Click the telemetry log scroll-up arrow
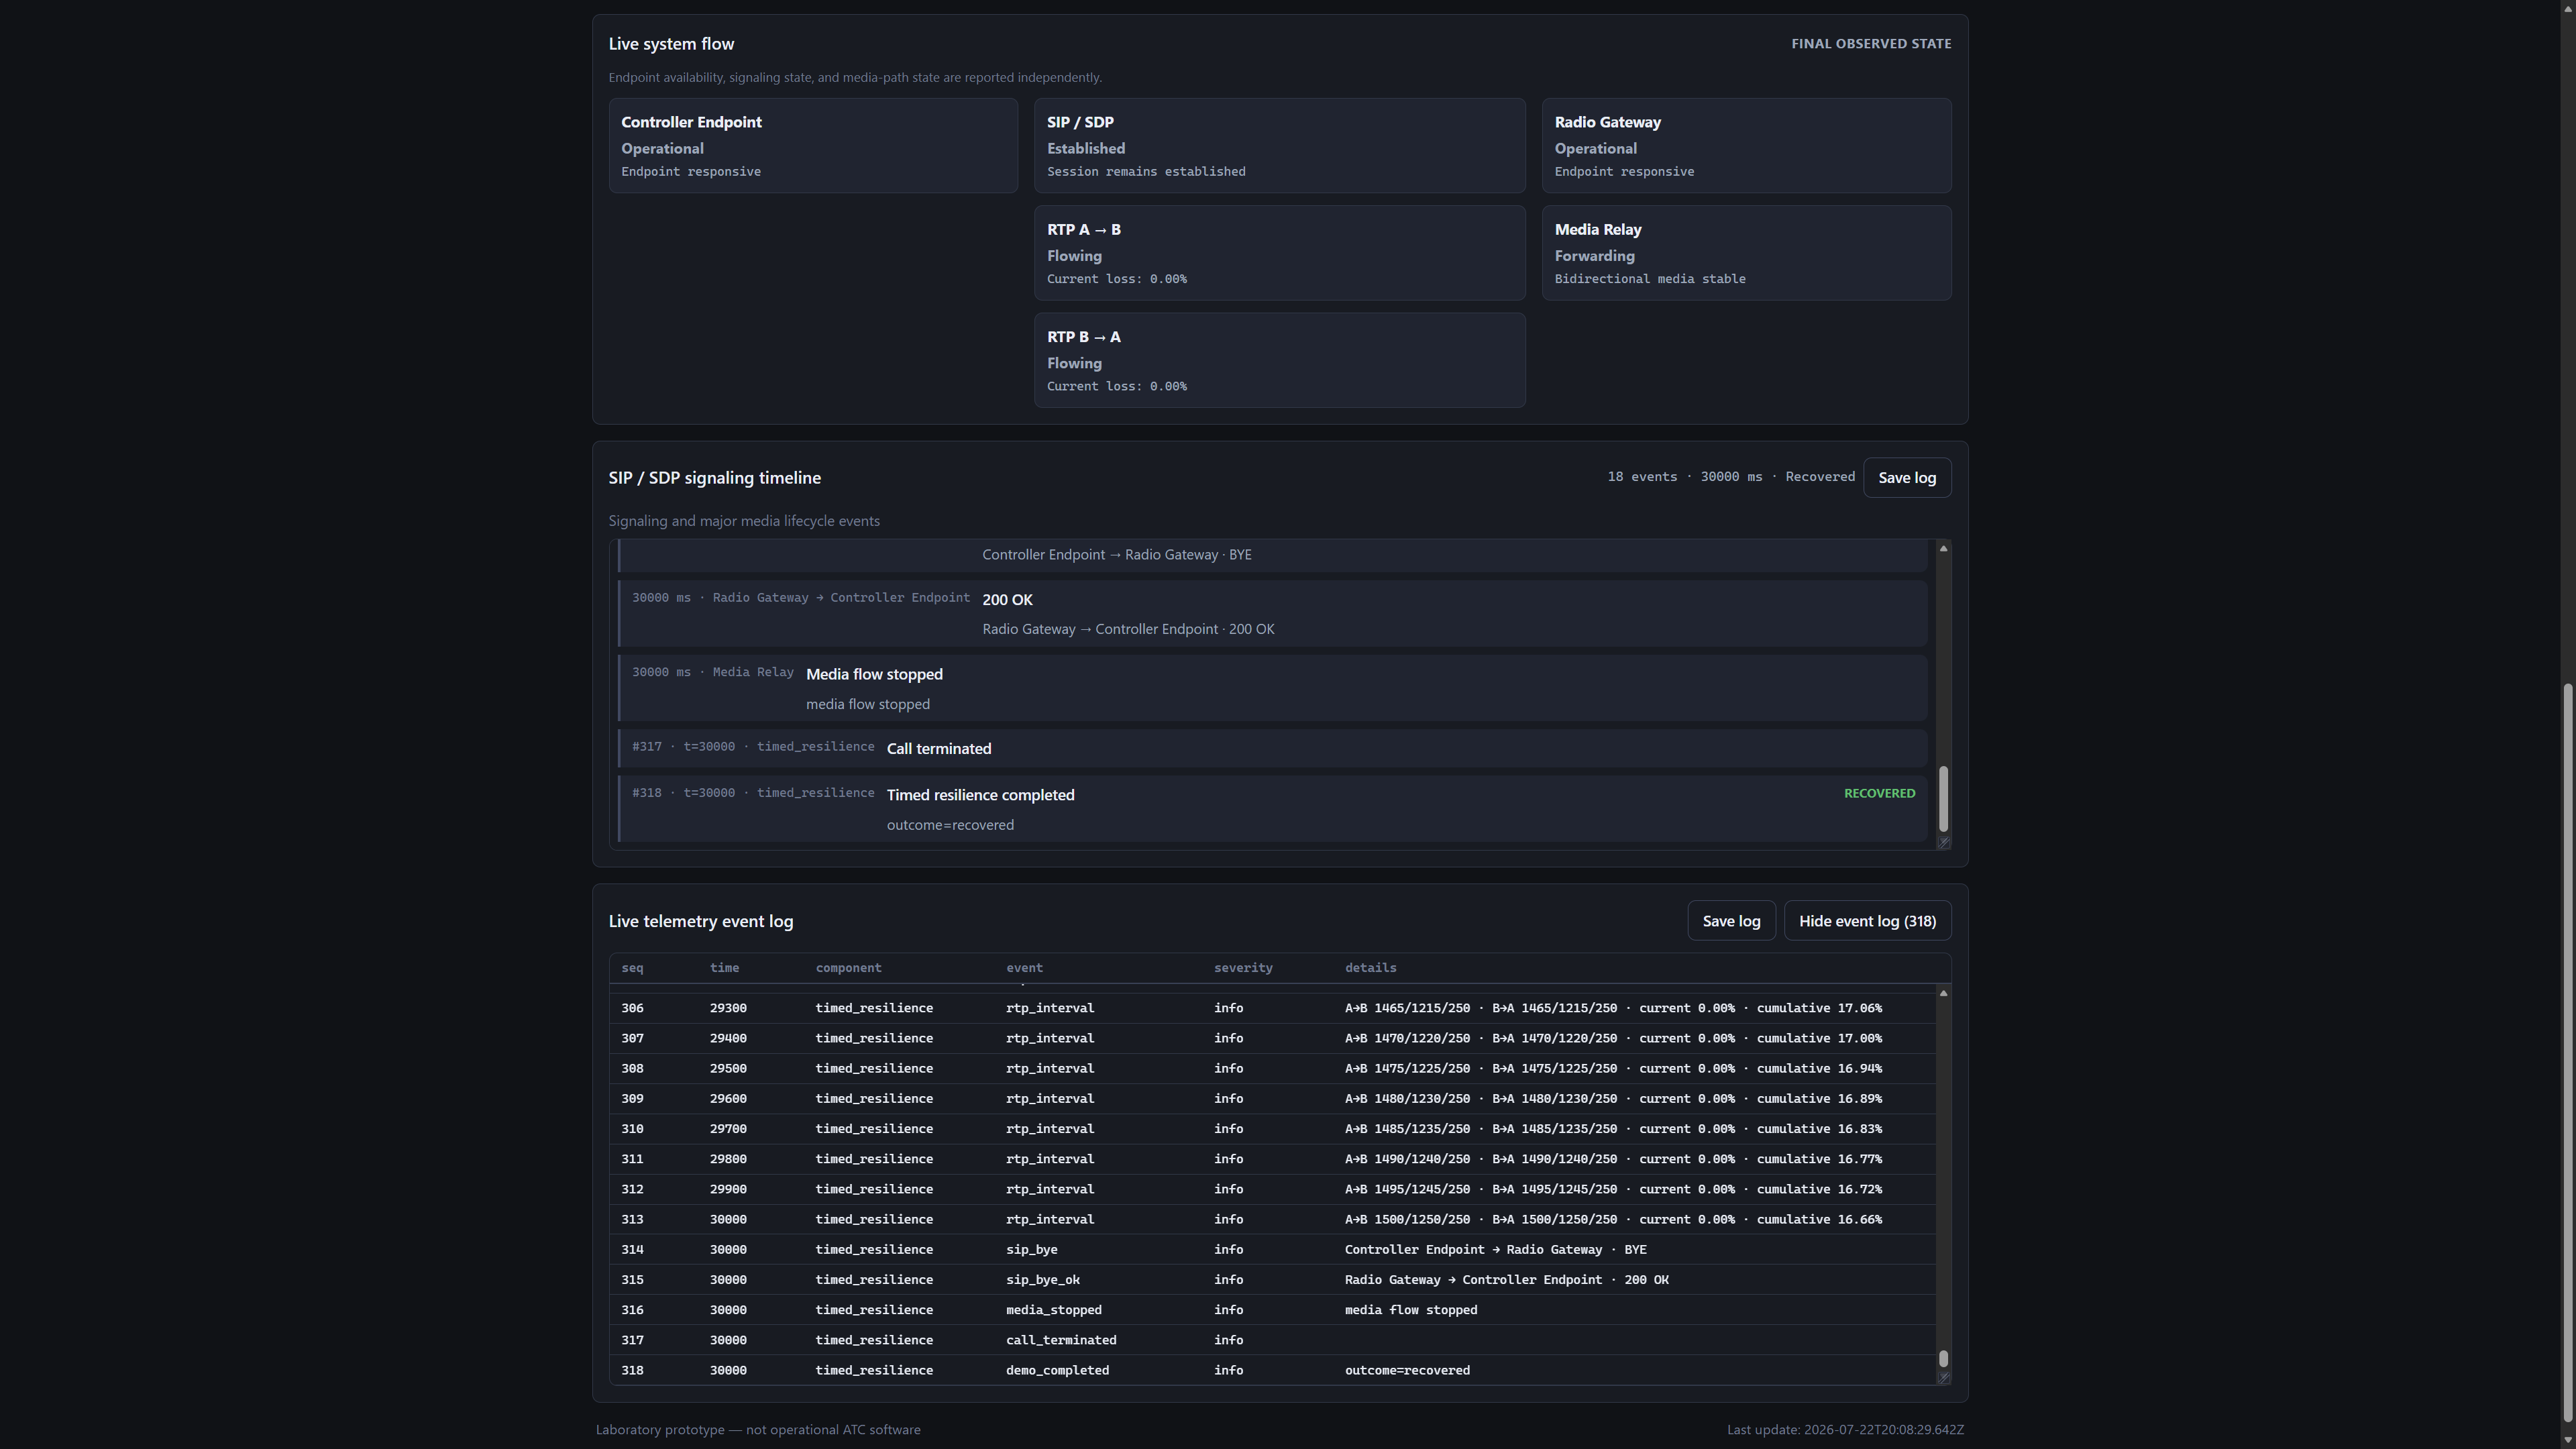 click(x=1943, y=993)
